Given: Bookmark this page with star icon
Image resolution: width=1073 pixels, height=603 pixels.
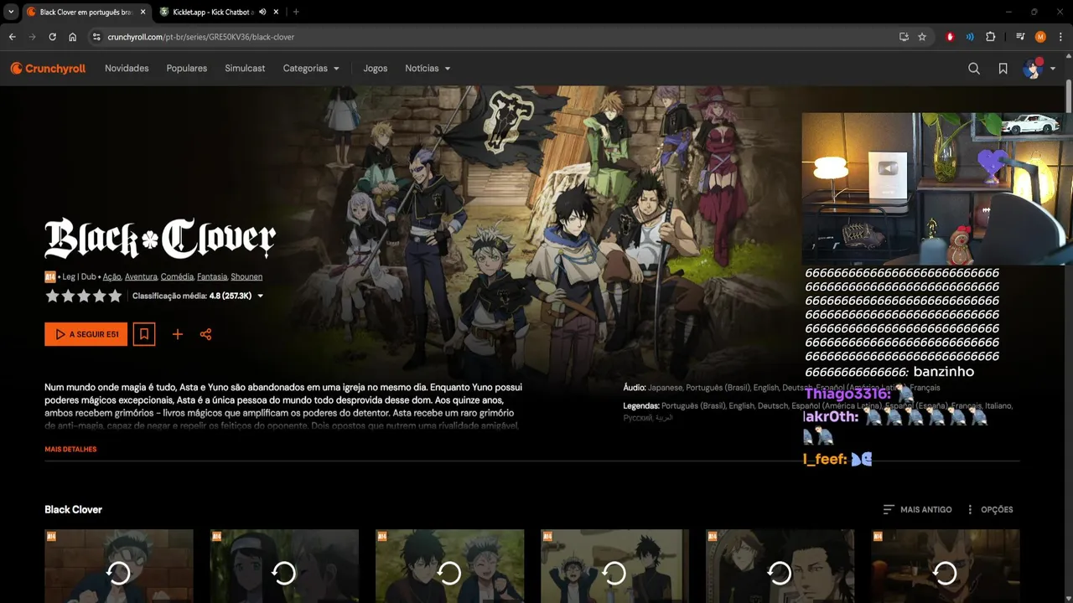Looking at the screenshot, I should pyautogui.click(x=922, y=37).
